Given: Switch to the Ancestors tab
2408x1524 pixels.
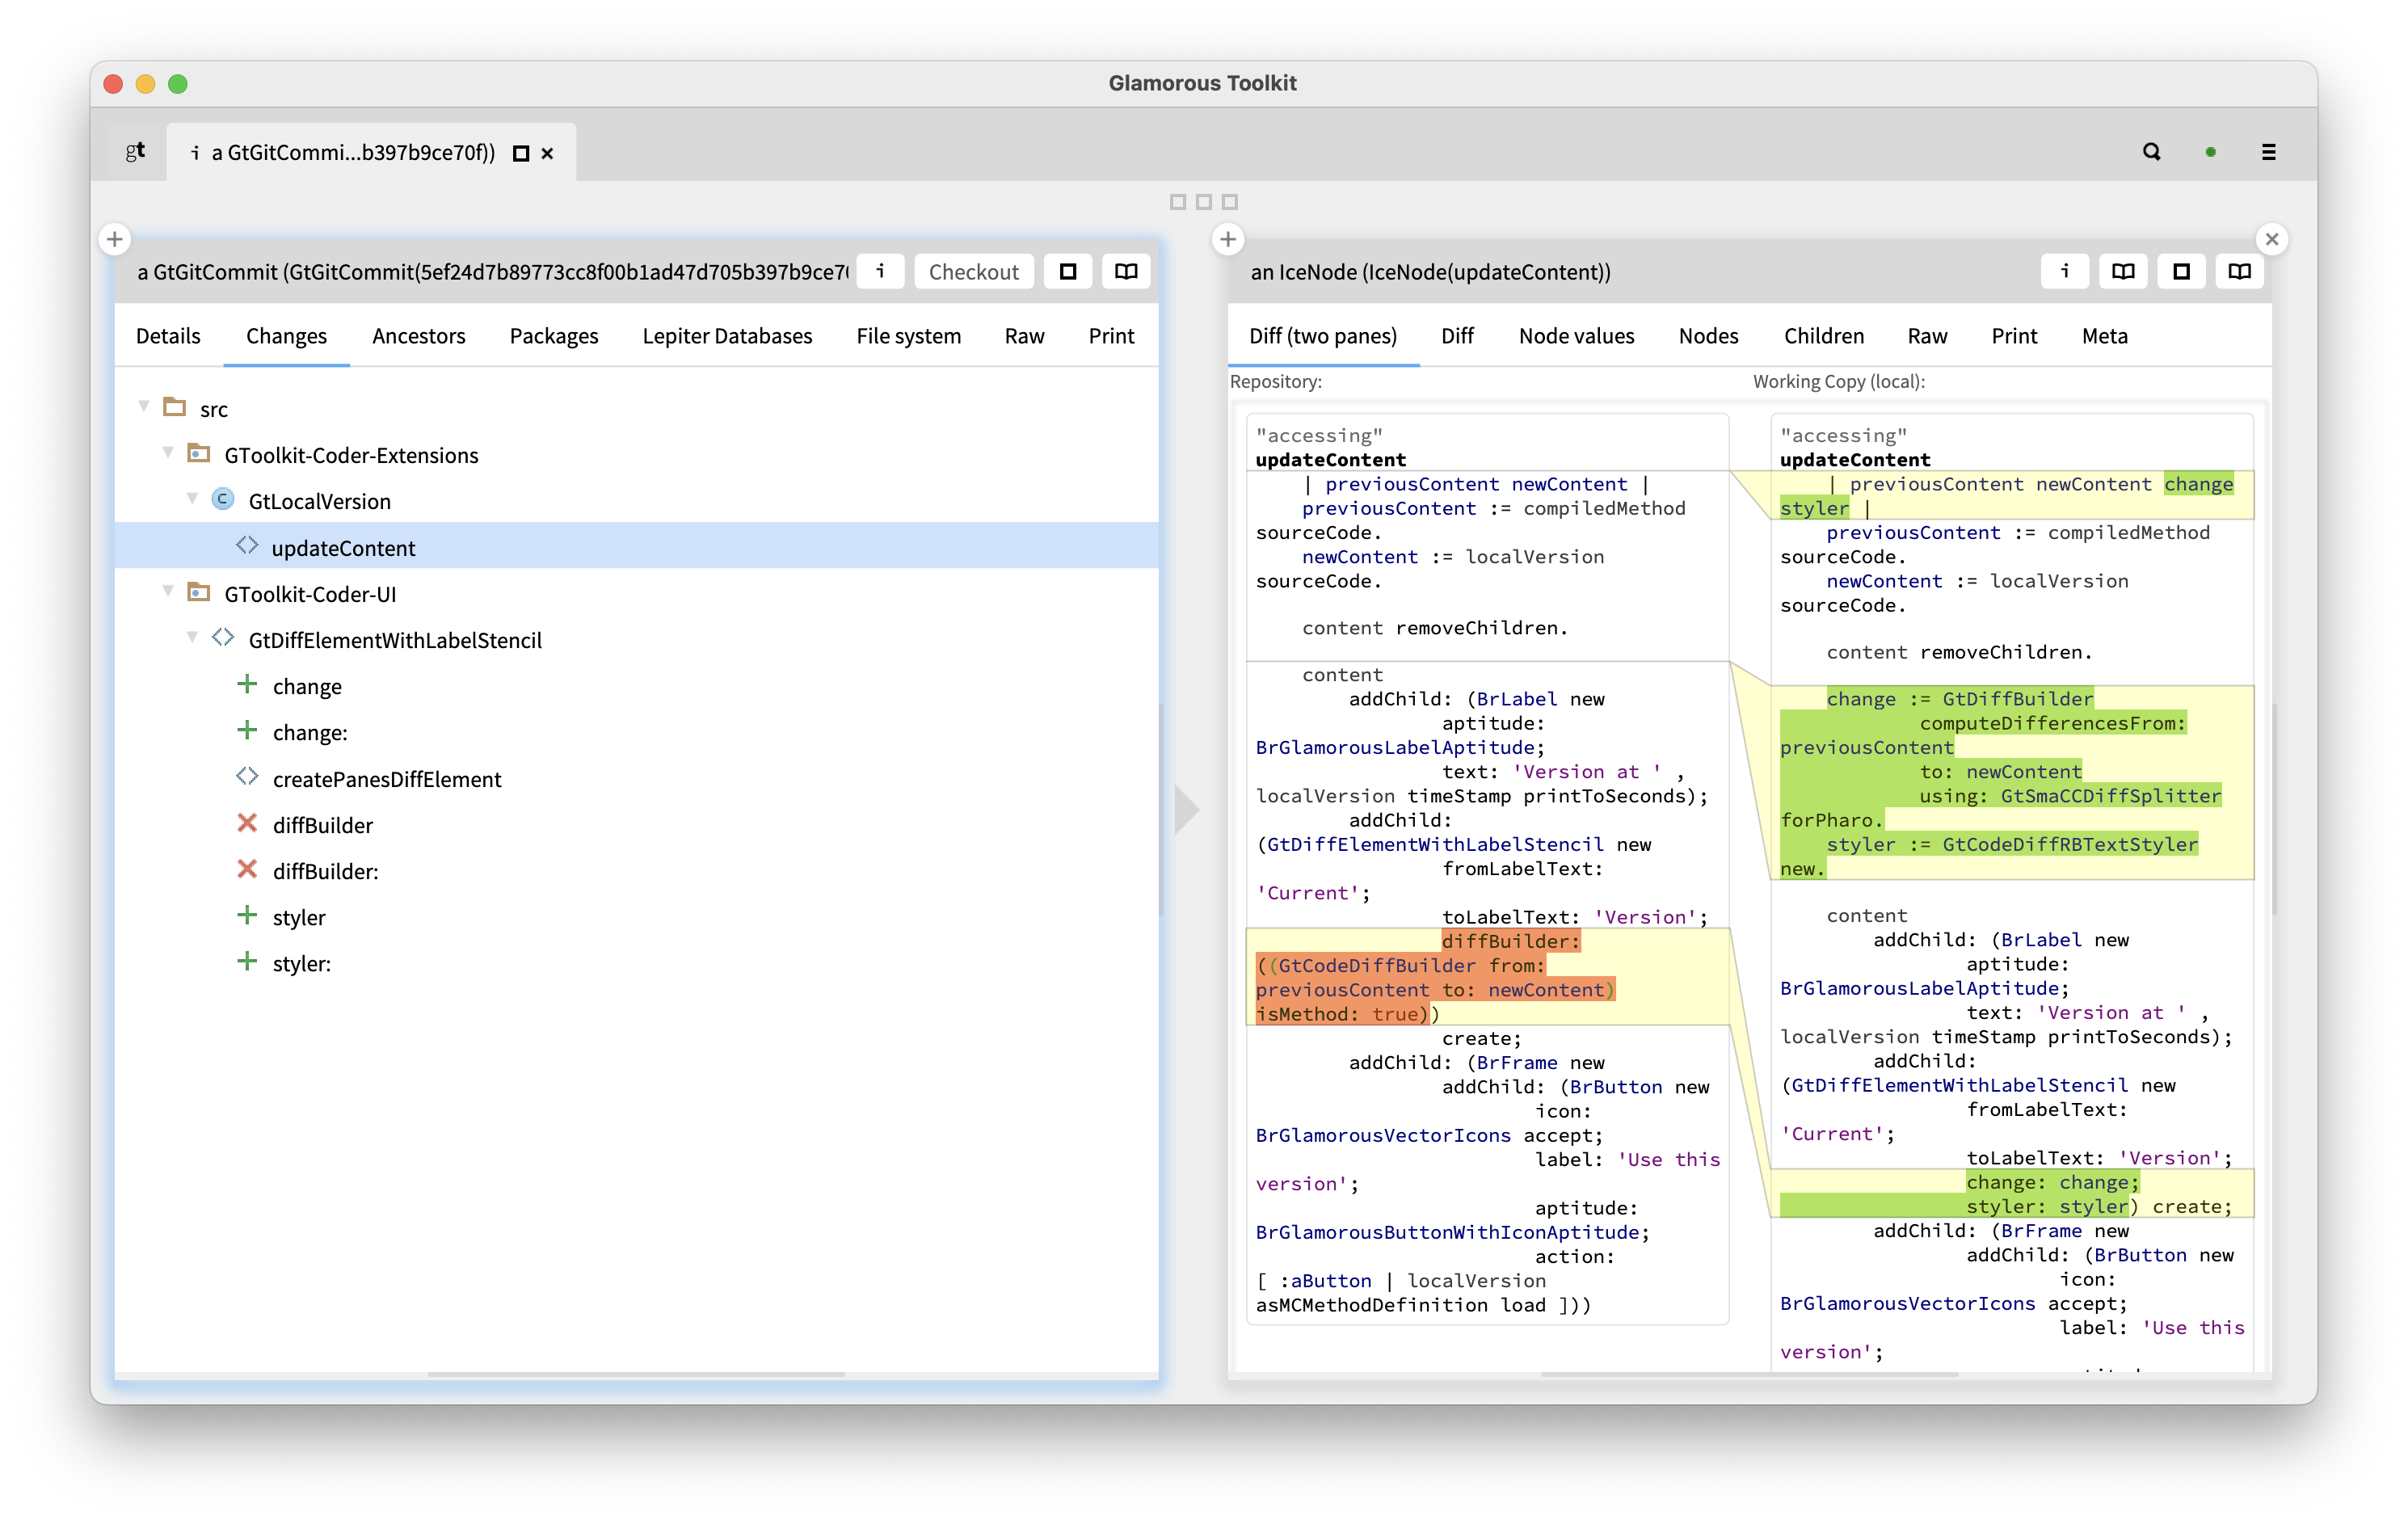Looking at the screenshot, I should click(x=419, y=336).
